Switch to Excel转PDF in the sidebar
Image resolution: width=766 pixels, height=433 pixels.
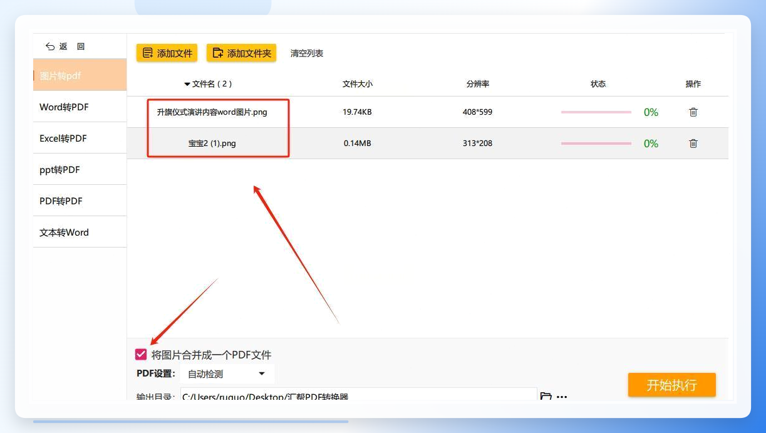click(x=80, y=138)
